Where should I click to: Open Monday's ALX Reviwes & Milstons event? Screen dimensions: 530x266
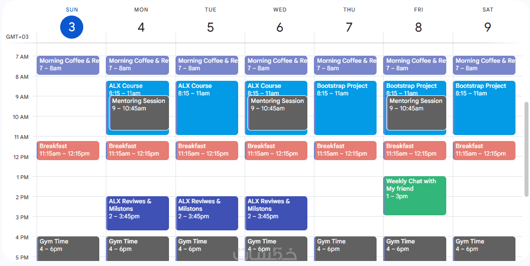pyautogui.click(x=137, y=213)
